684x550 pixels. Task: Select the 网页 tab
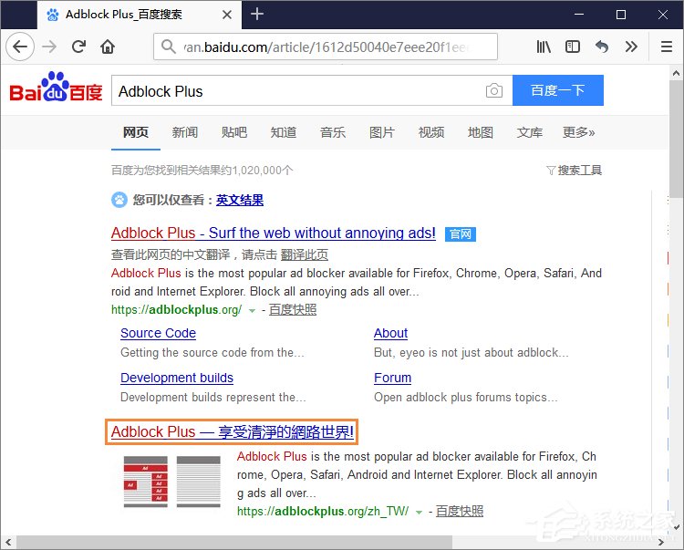[x=136, y=131]
